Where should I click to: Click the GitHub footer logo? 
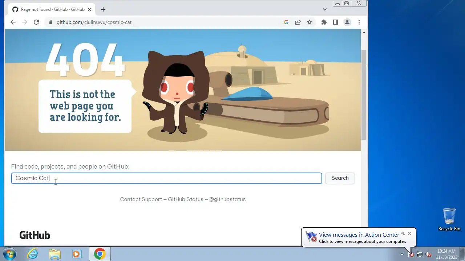35,235
